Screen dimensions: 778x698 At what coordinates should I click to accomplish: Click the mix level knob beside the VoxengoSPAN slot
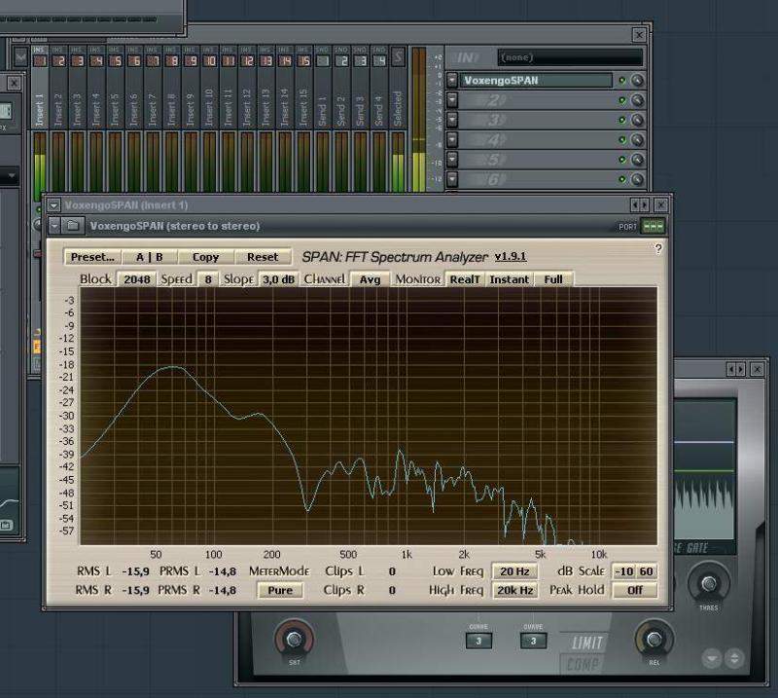pos(638,81)
